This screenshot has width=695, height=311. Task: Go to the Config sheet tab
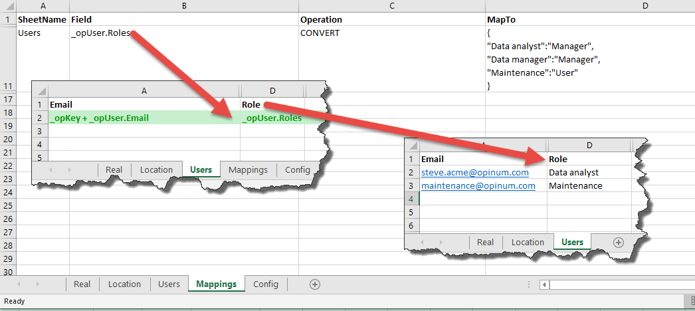(266, 284)
